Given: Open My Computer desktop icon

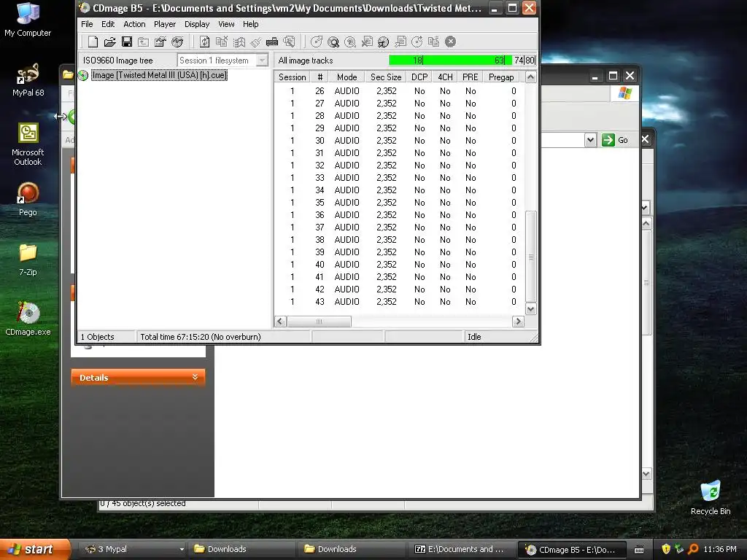Looking at the screenshot, I should 28,20.
